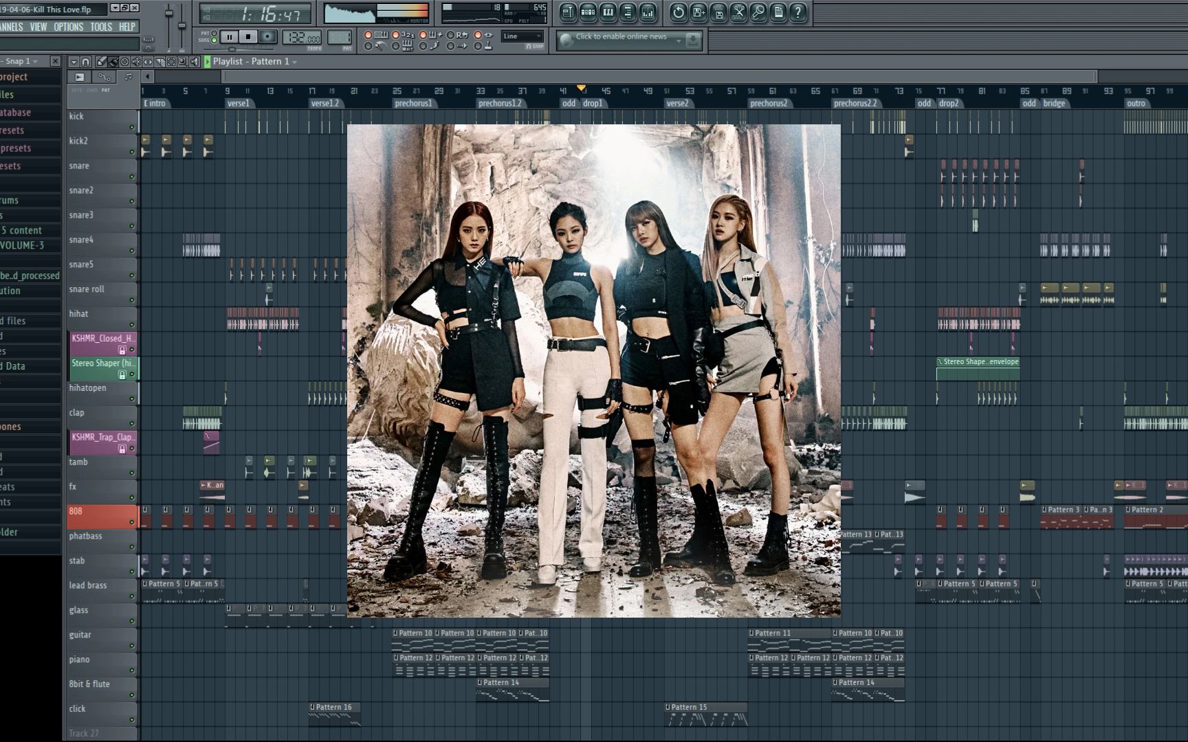Show automation clips in Playlist tab
Viewport: 1188px width, 742px height.
point(104,77)
